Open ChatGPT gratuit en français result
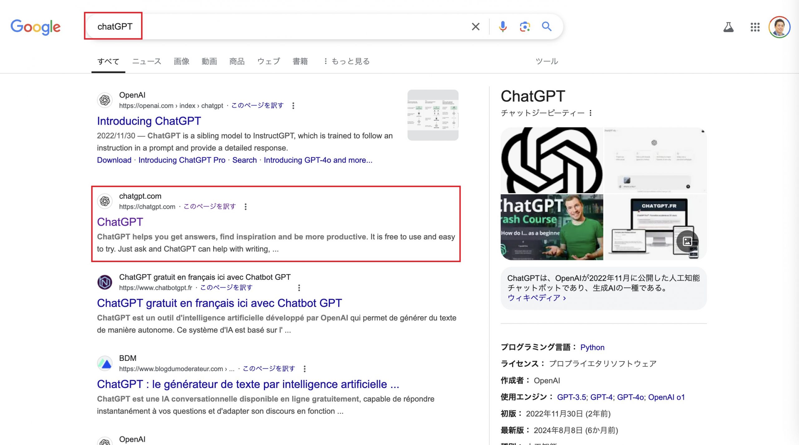Image resolution: width=799 pixels, height=445 pixels. 219,303
